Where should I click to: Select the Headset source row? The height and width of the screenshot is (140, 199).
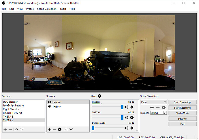coord(68,102)
